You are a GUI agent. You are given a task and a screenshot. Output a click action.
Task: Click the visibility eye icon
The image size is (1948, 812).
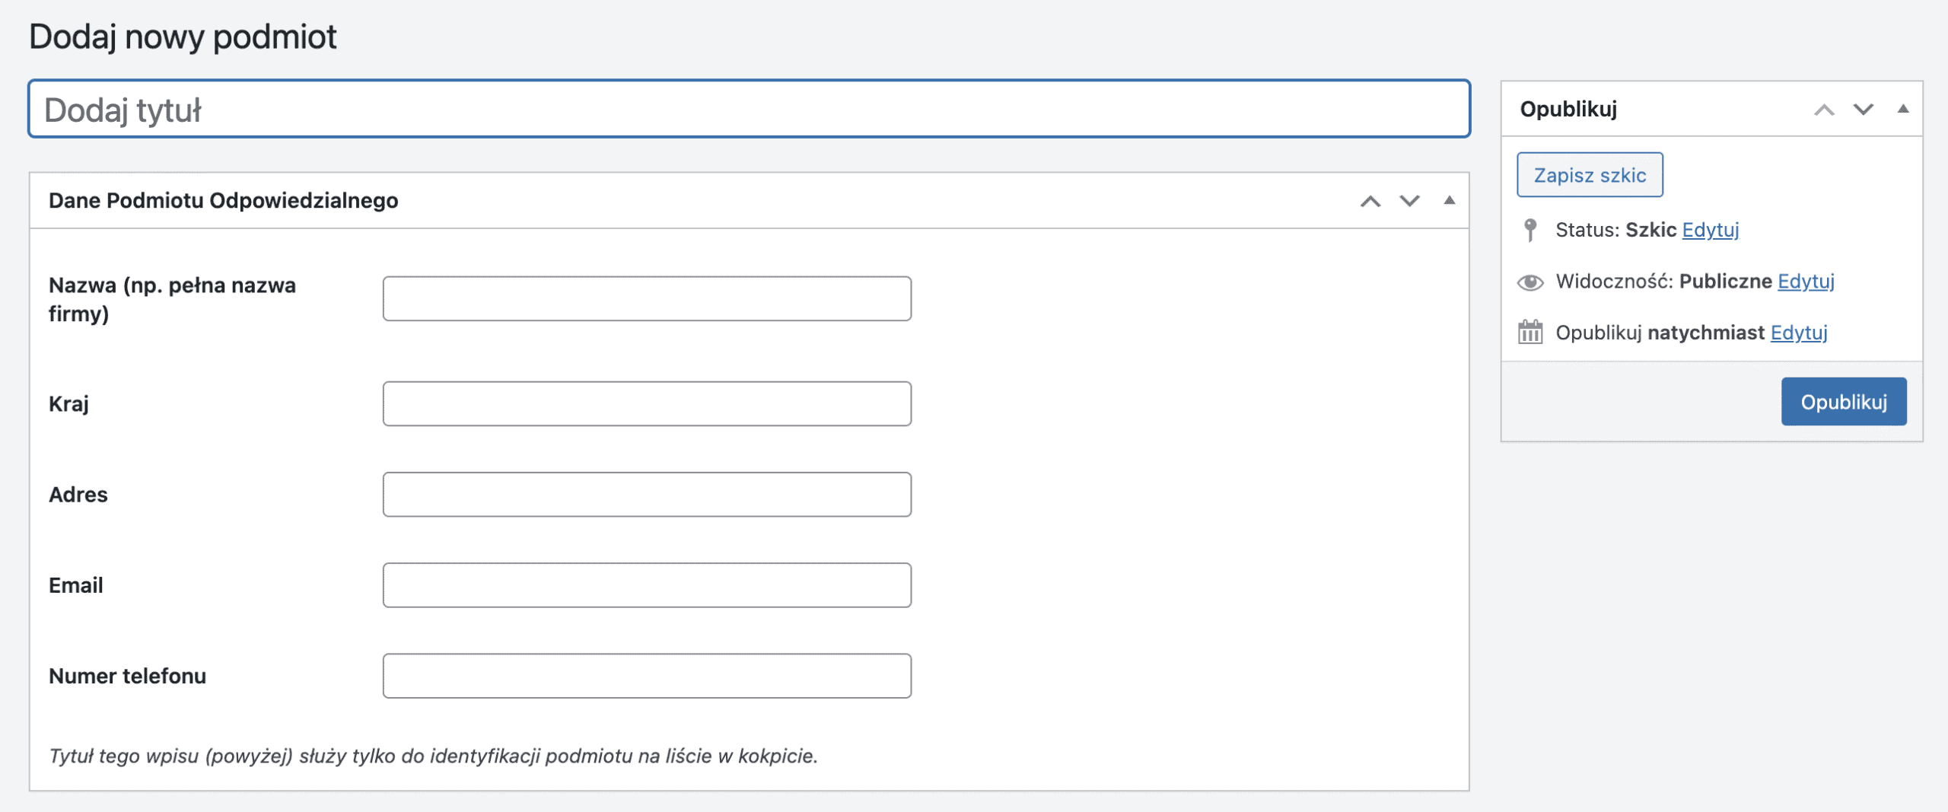1530,282
